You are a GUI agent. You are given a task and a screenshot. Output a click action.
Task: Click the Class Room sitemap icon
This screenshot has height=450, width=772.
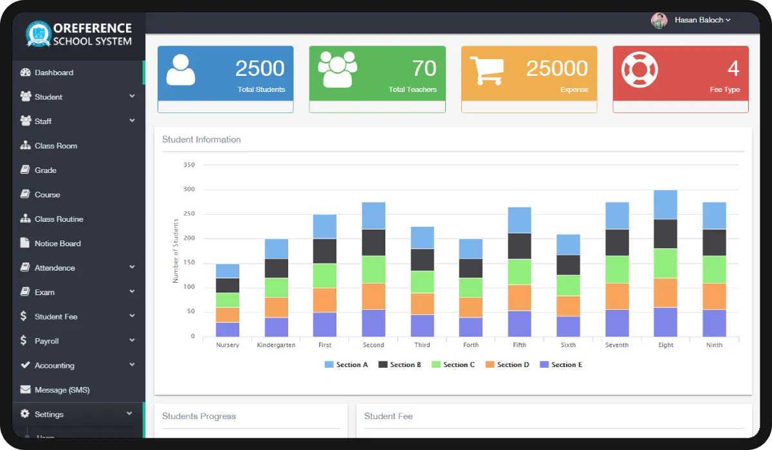pyautogui.click(x=26, y=146)
